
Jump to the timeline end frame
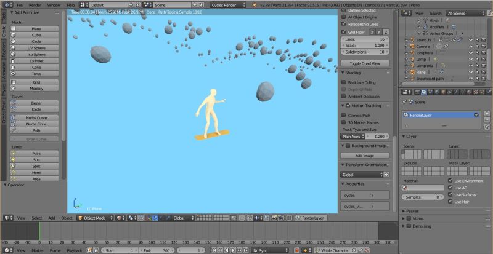coord(246,250)
